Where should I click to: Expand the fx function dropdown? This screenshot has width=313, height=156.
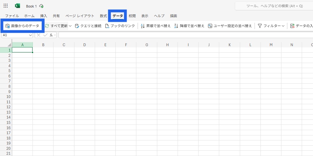coord(55,35)
